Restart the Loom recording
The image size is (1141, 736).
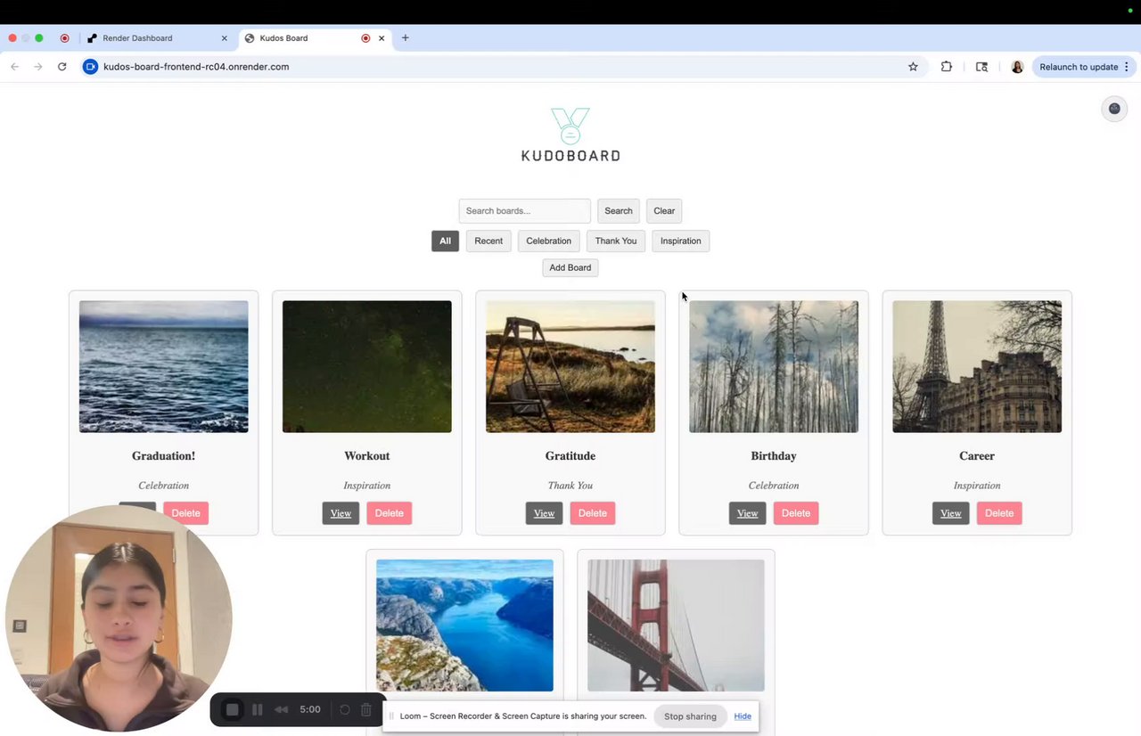[344, 710]
